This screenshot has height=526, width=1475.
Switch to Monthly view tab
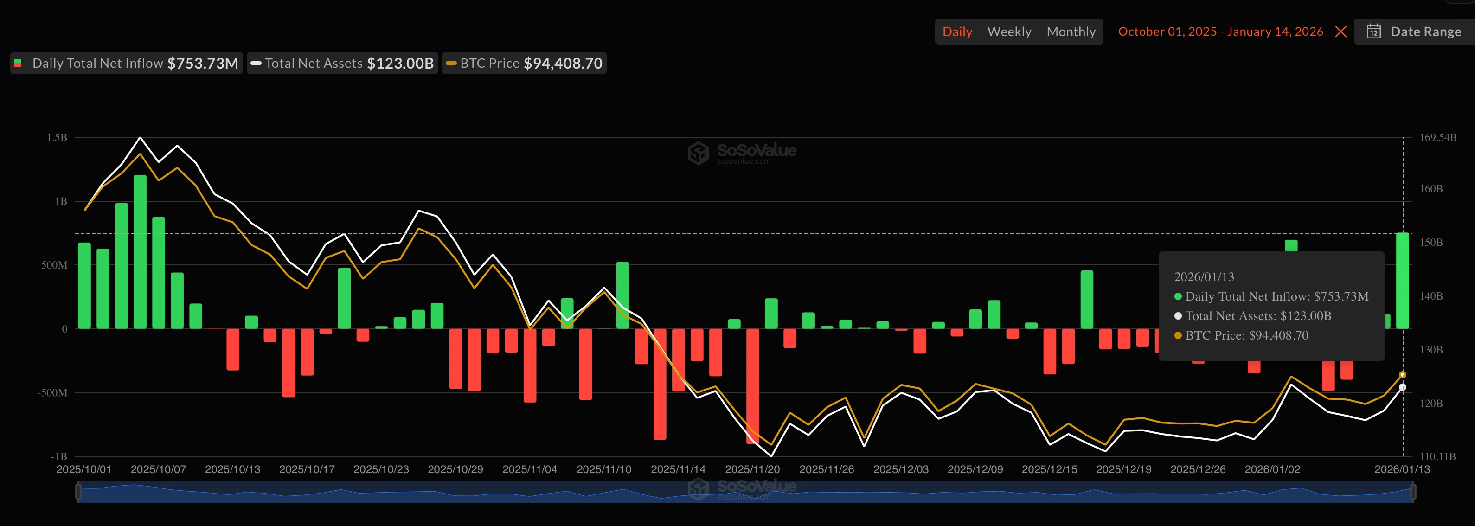(1071, 32)
